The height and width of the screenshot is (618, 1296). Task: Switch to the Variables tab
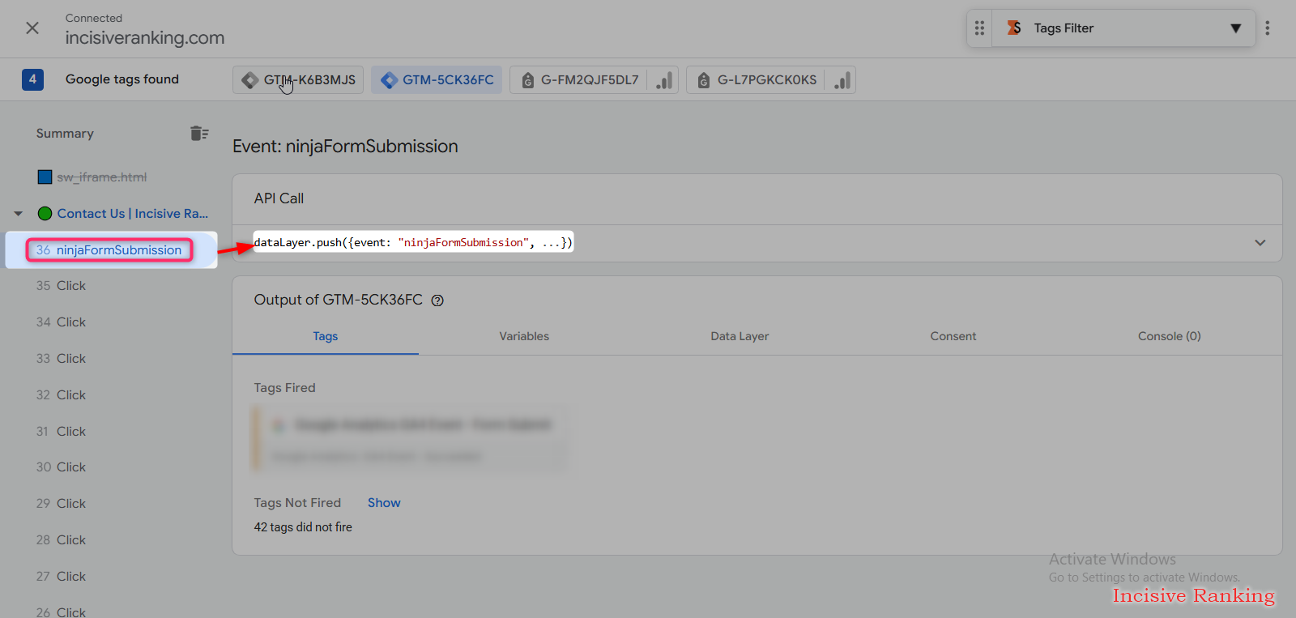(524, 336)
